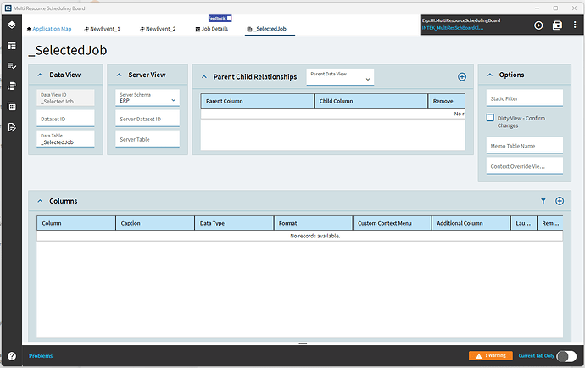Click the Feedback flag button
This screenshot has height=368, width=585.
coord(220,19)
